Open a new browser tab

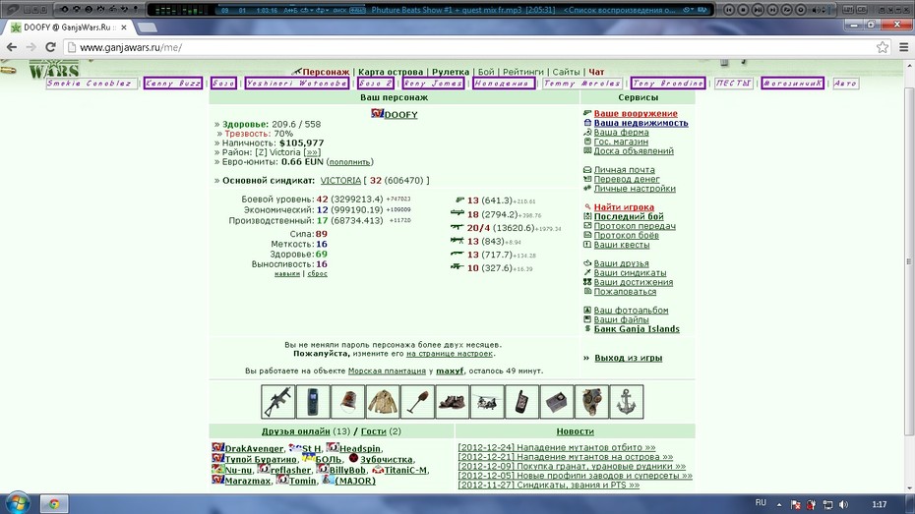pyautogui.click(x=147, y=28)
